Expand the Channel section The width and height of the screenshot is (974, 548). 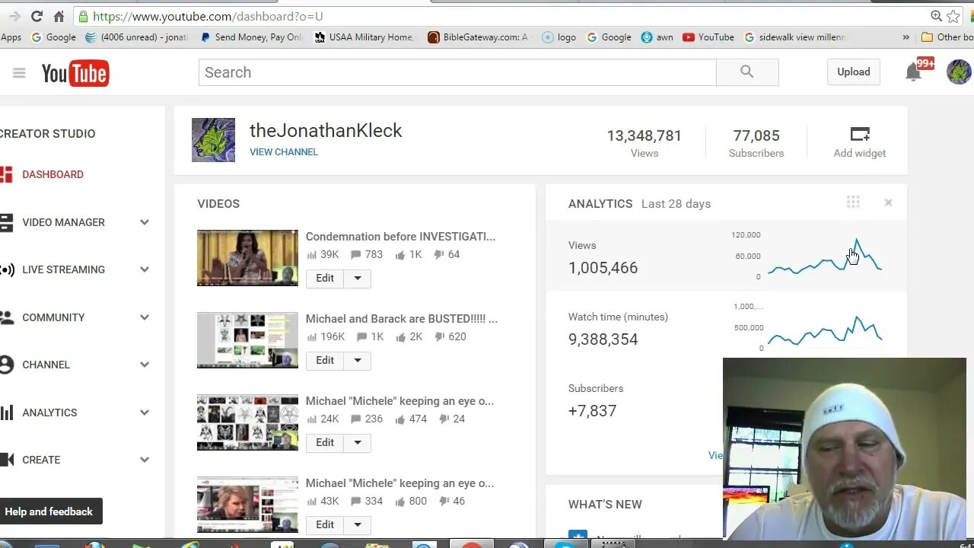click(x=145, y=365)
